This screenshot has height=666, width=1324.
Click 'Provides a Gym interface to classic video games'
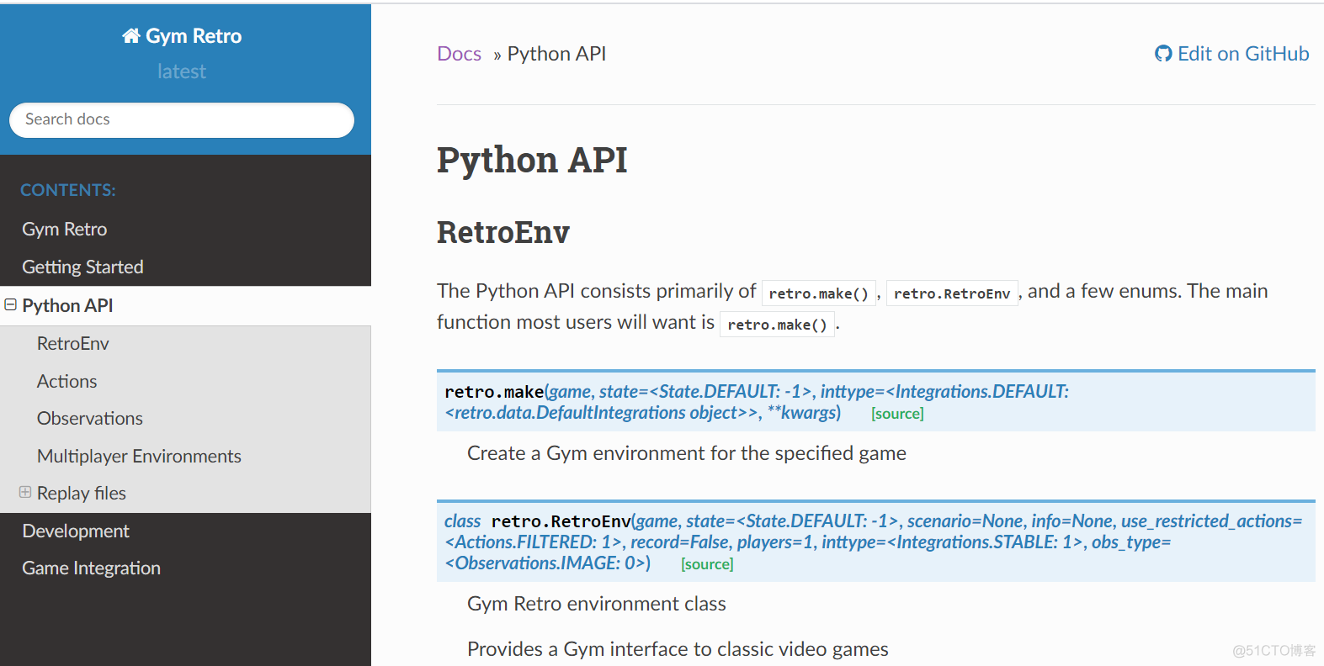(x=678, y=649)
